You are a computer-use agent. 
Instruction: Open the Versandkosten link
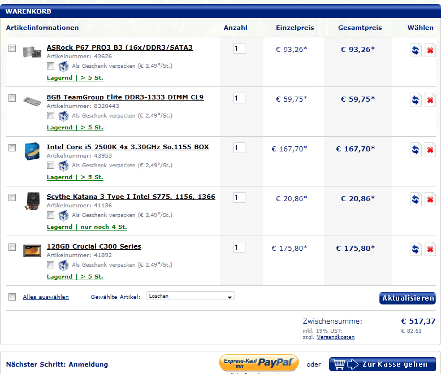point(335,337)
